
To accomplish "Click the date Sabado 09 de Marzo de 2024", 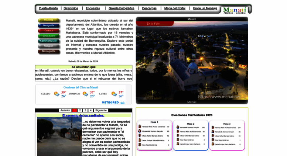I will (83, 61).
